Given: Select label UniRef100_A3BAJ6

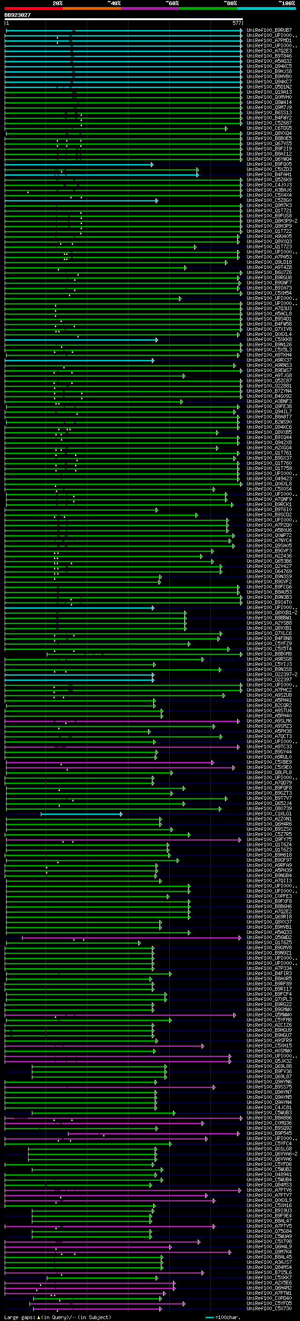Looking at the screenshot, I should [269, 190].
